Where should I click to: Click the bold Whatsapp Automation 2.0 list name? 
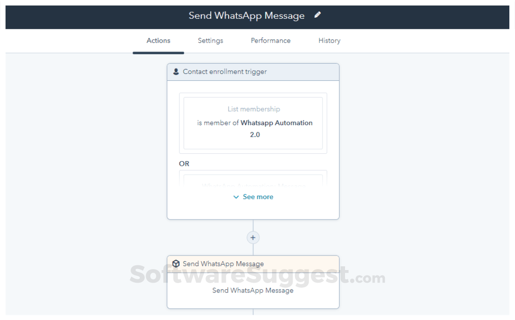point(276,123)
